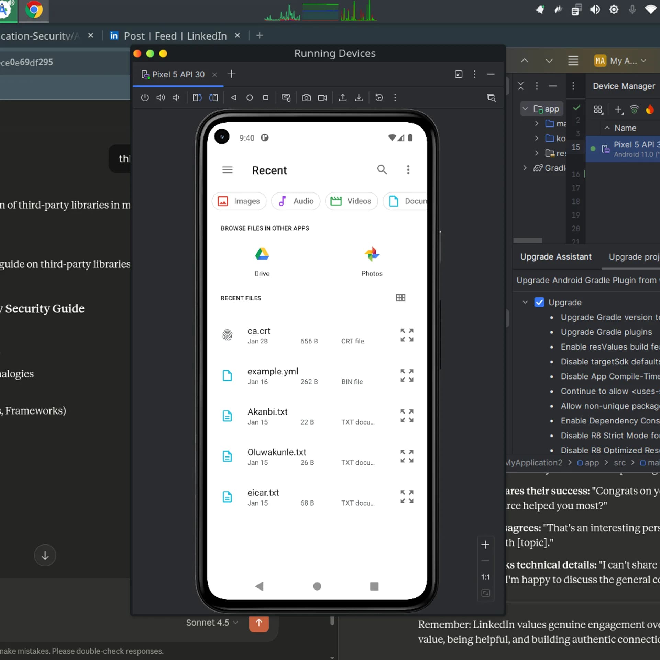Click the emulator power button icon
The width and height of the screenshot is (660, 660).
(x=145, y=98)
